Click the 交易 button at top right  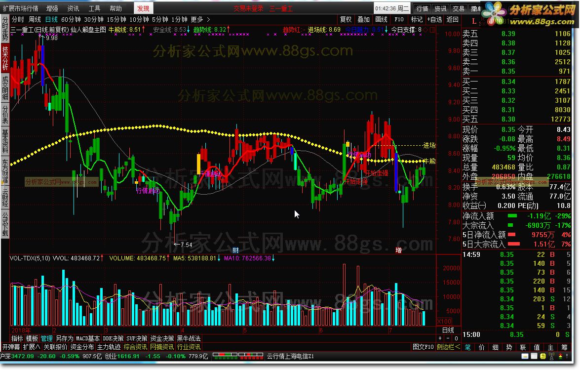click(458, 8)
